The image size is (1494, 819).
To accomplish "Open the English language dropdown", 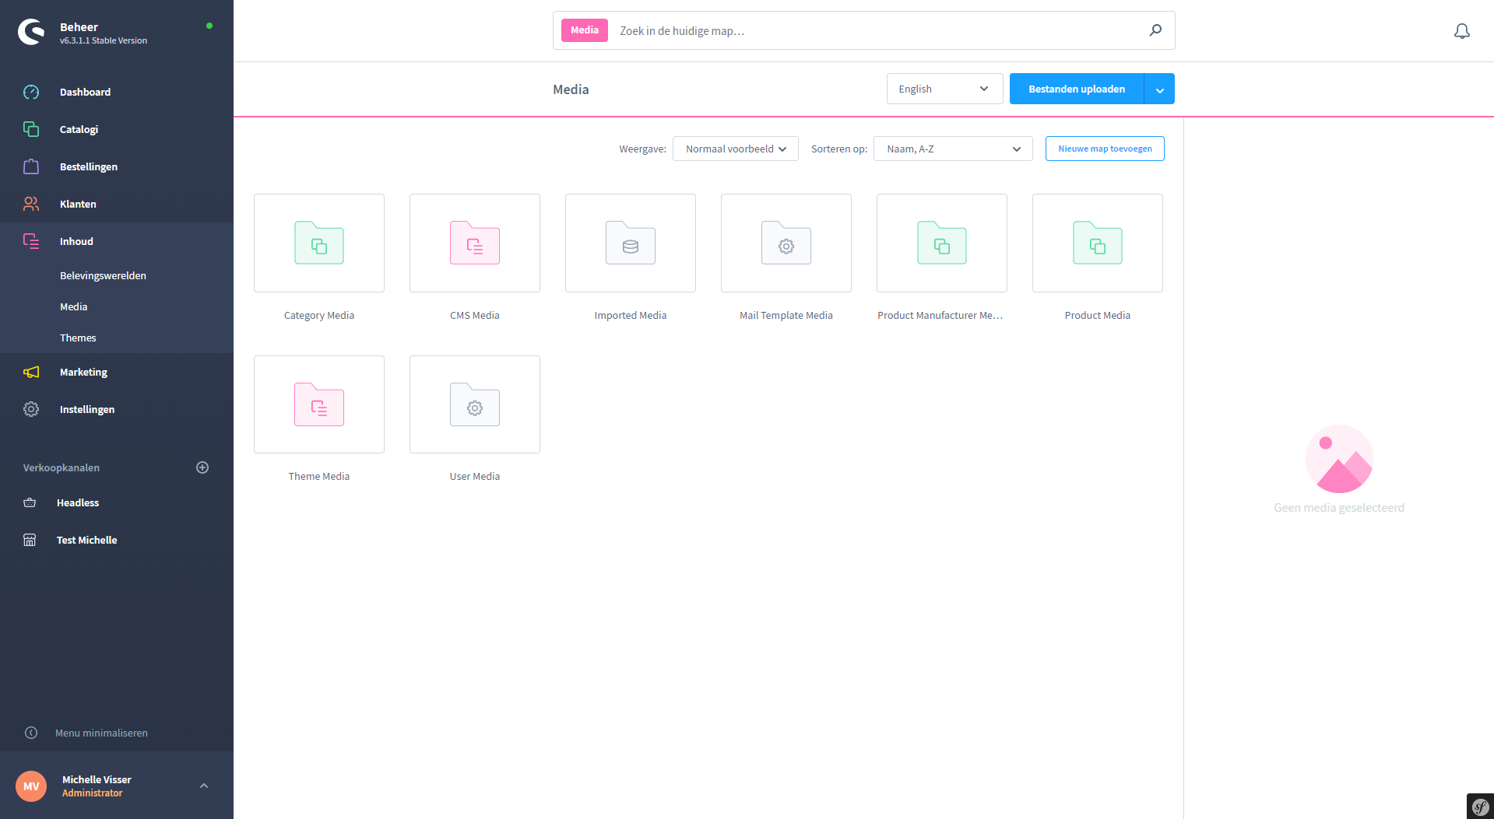I will pos(944,89).
